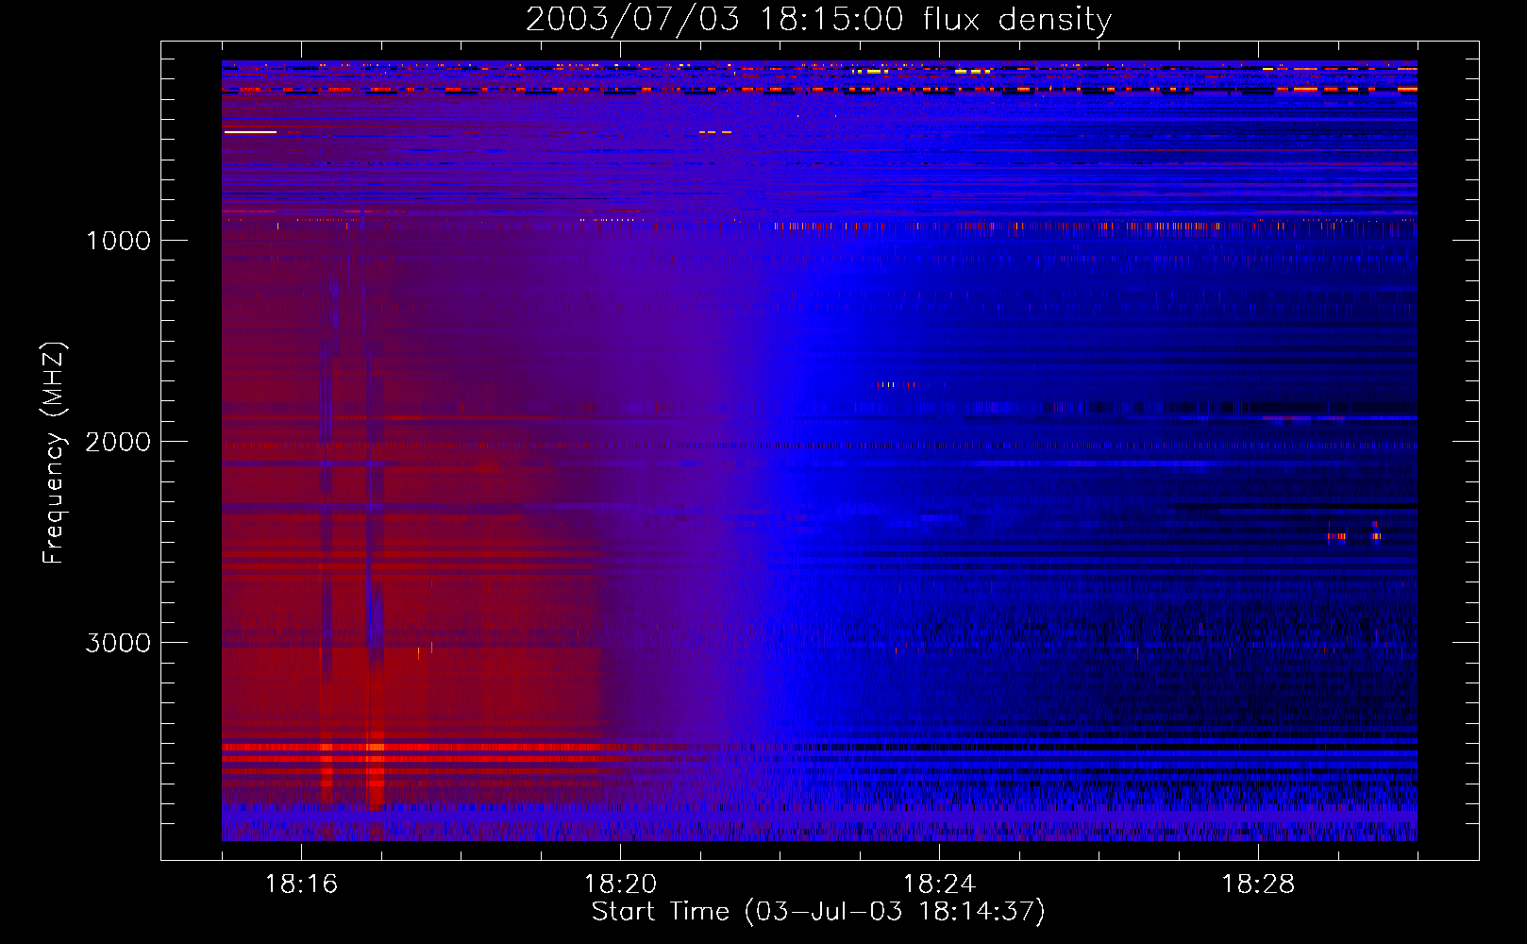Click the 18:28 time tick label
Viewport: 1527px width, 944px height.
pos(1258,885)
